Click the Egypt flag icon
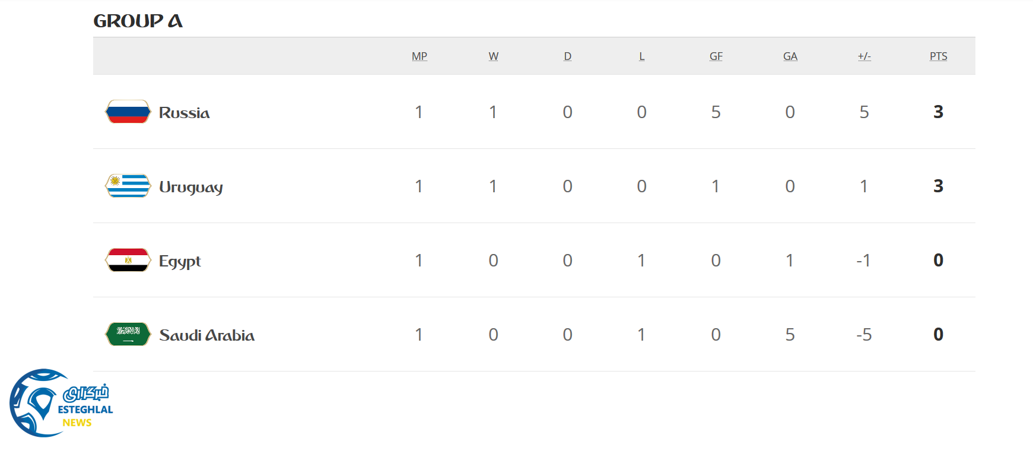The height and width of the screenshot is (454, 1033). [128, 260]
